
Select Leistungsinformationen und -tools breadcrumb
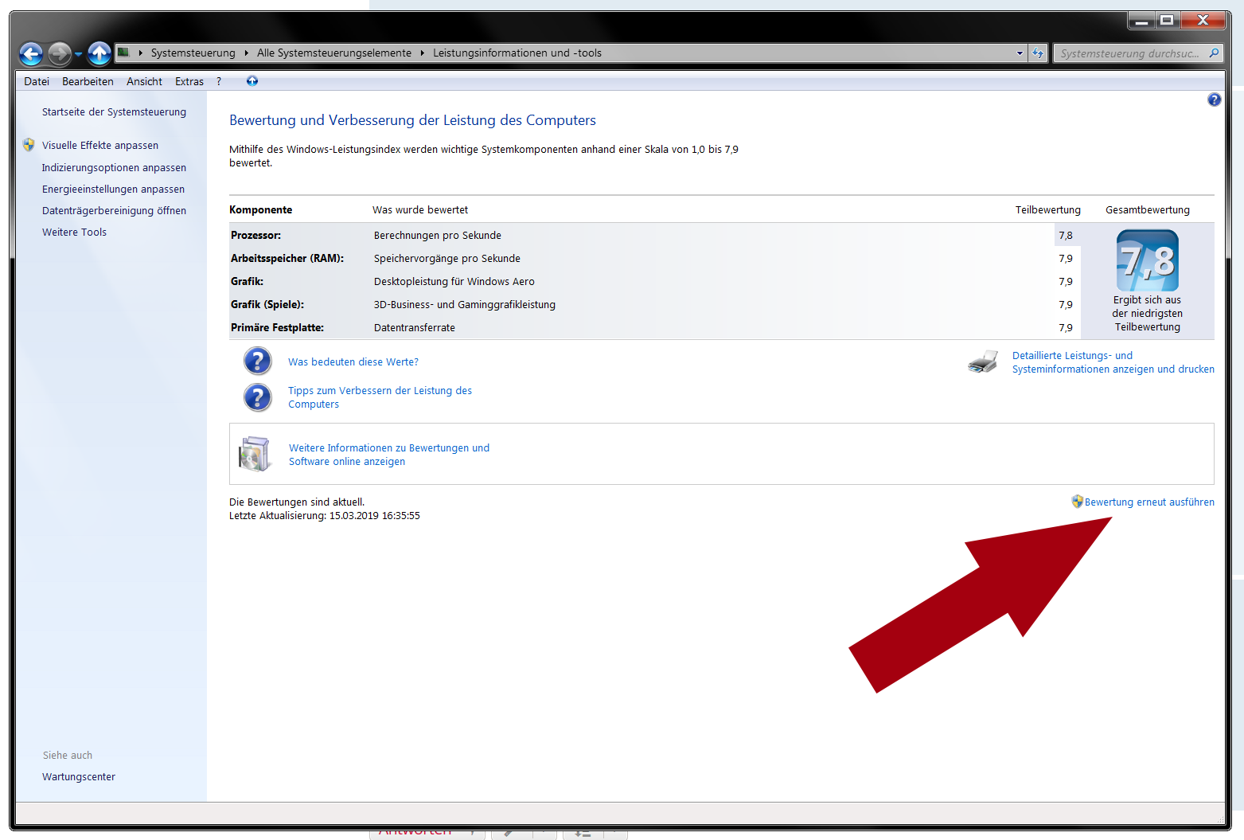tap(517, 53)
